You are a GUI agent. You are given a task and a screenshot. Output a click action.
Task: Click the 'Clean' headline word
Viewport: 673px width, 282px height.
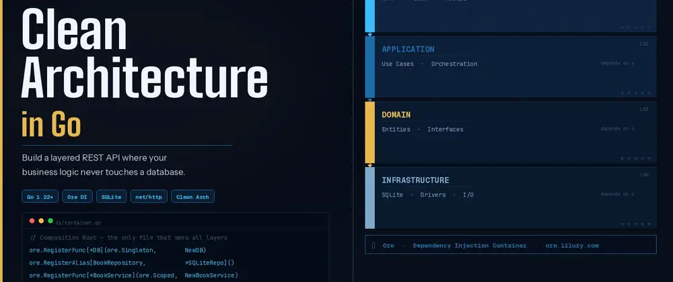point(74,29)
